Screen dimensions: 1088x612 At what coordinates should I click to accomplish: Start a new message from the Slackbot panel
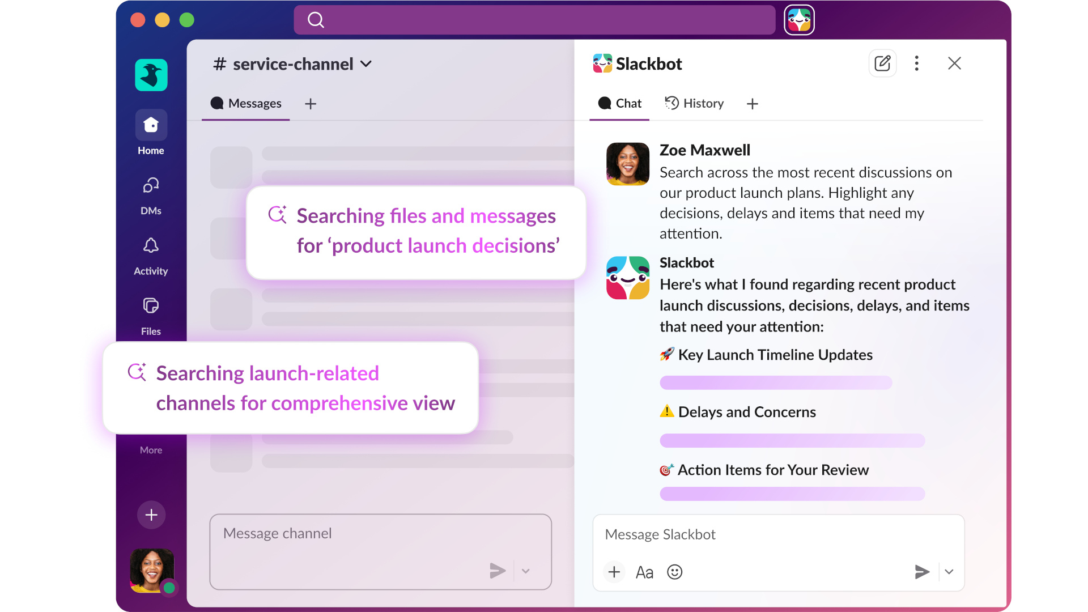882,63
